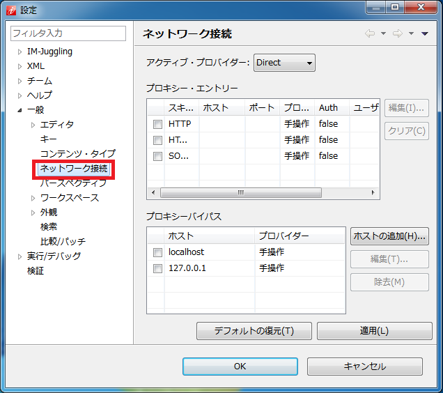Focus the フィルタ入力 search field
Viewport: 443px width, 393px height.
tap(68, 33)
